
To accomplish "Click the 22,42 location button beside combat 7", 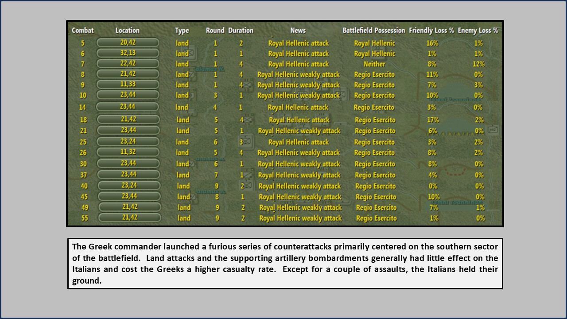I will [129, 64].
